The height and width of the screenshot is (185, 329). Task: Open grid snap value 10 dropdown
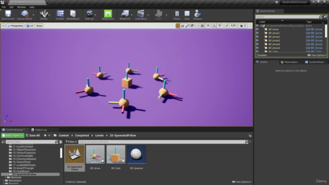click(208, 26)
